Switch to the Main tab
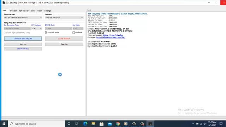226x127 pixels. (x=5, y=11)
